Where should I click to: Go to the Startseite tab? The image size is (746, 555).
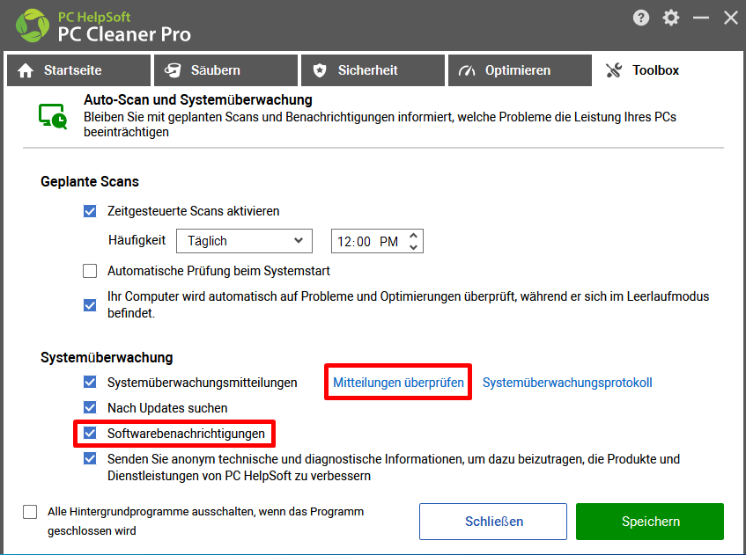[x=78, y=70]
